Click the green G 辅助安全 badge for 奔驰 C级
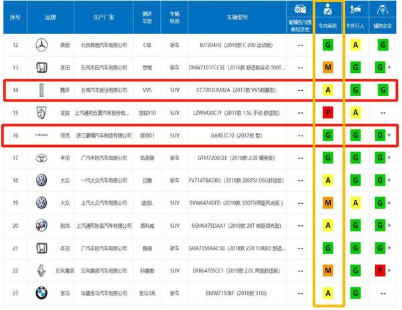Viewport: 402px width, 310px height. click(383, 45)
